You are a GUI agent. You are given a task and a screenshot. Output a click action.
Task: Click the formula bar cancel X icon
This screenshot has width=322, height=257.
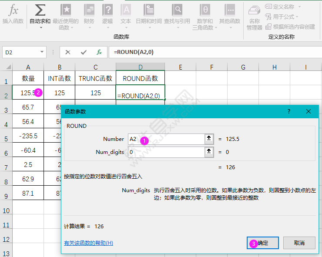point(68,52)
